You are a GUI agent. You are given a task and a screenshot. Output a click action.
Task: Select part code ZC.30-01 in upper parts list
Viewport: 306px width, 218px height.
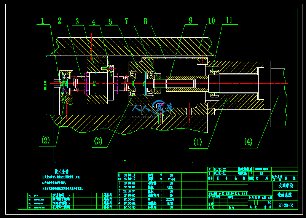(220, 173)
